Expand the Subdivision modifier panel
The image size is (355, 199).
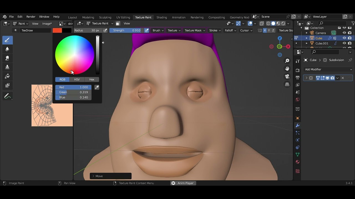(306, 78)
